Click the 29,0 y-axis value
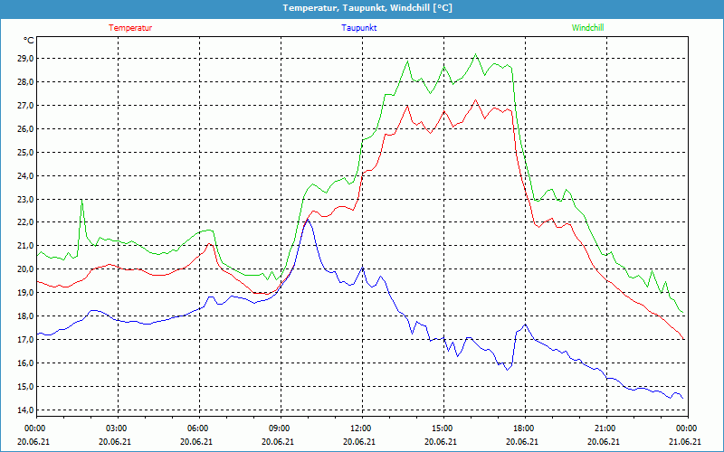This screenshot has height=452, width=724. 26,59
